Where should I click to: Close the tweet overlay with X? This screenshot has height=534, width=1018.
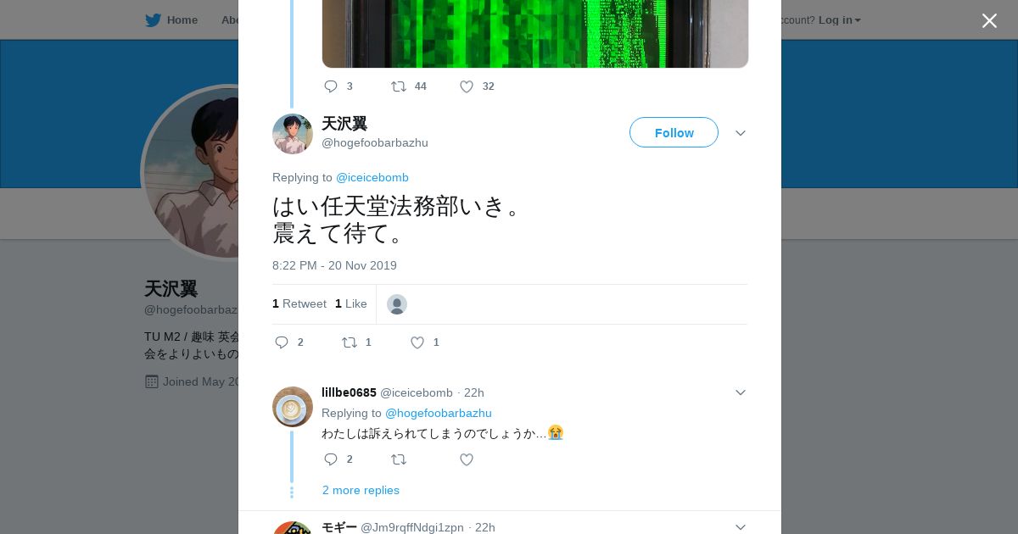pyautogui.click(x=989, y=20)
